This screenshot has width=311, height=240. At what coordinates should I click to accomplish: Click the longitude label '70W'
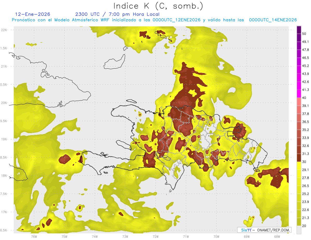216,236
